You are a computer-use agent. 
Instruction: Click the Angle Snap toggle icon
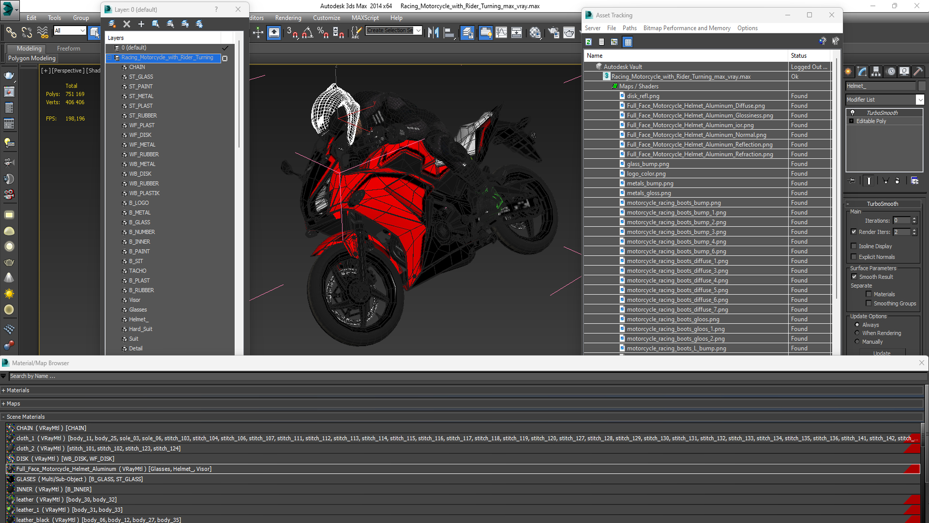pos(307,32)
